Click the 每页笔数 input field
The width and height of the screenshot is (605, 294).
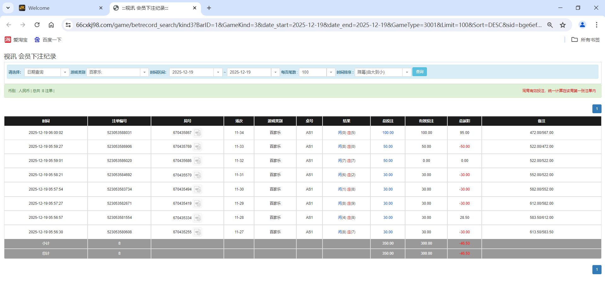click(312, 72)
